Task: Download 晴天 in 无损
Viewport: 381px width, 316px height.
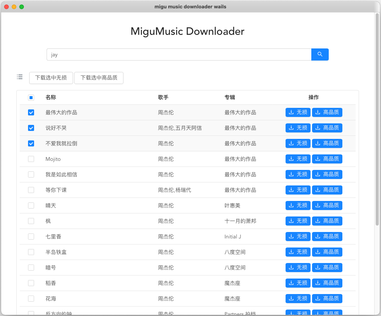Action: coord(298,205)
